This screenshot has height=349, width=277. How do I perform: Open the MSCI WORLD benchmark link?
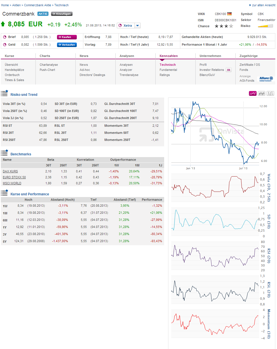pyautogui.click(x=12, y=183)
